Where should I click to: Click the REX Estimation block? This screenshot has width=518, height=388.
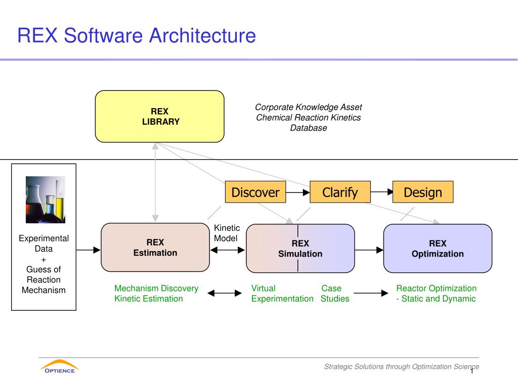click(x=155, y=248)
